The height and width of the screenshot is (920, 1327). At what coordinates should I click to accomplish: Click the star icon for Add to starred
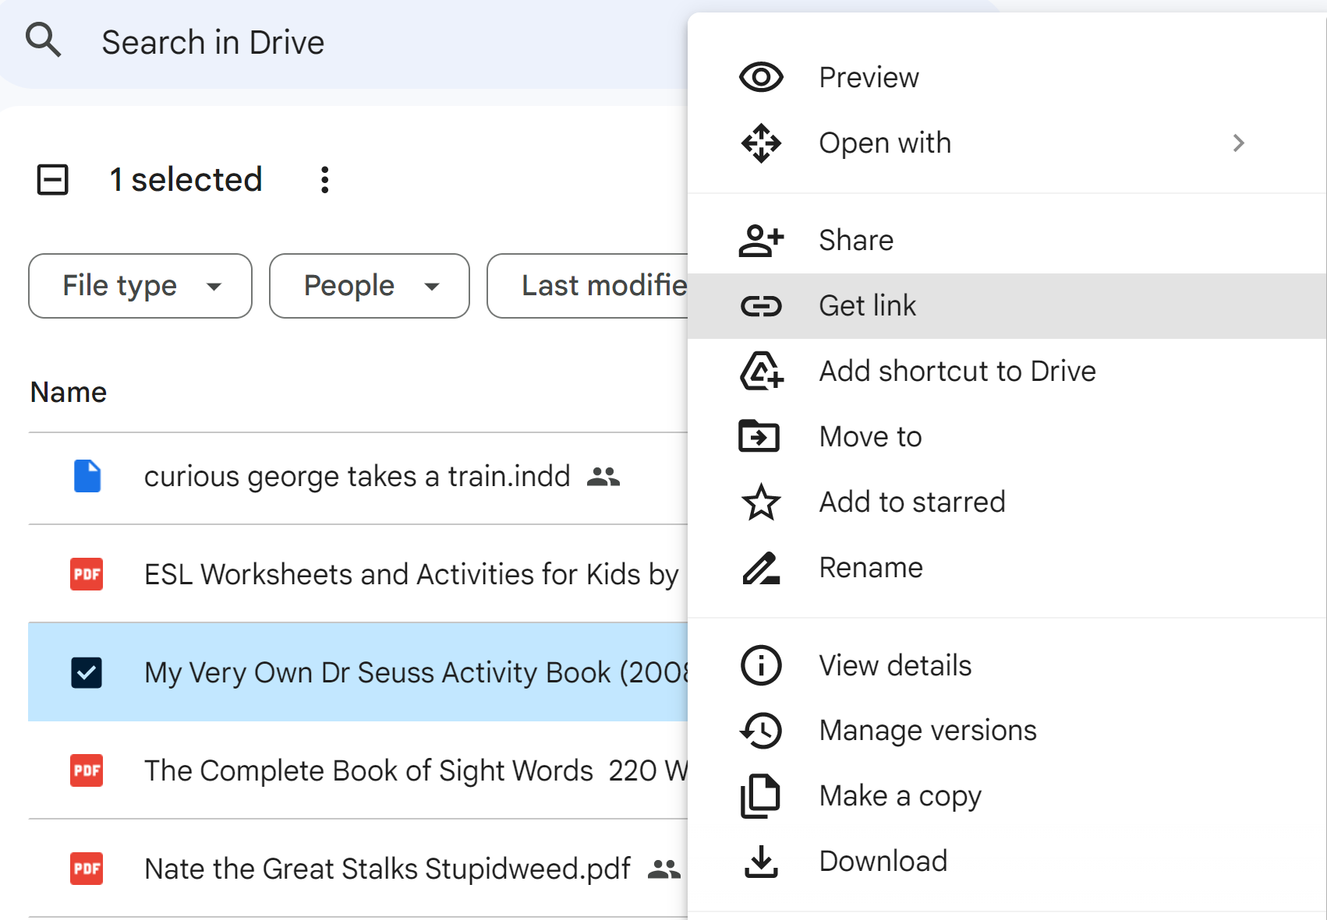pyautogui.click(x=761, y=502)
